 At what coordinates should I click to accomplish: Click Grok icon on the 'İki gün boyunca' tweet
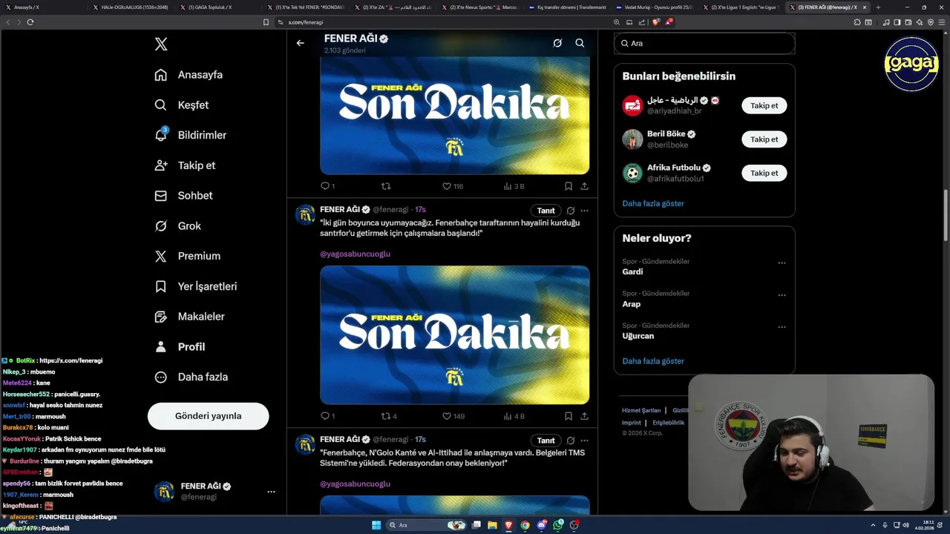pyautogui.click(x=571, y=211)
